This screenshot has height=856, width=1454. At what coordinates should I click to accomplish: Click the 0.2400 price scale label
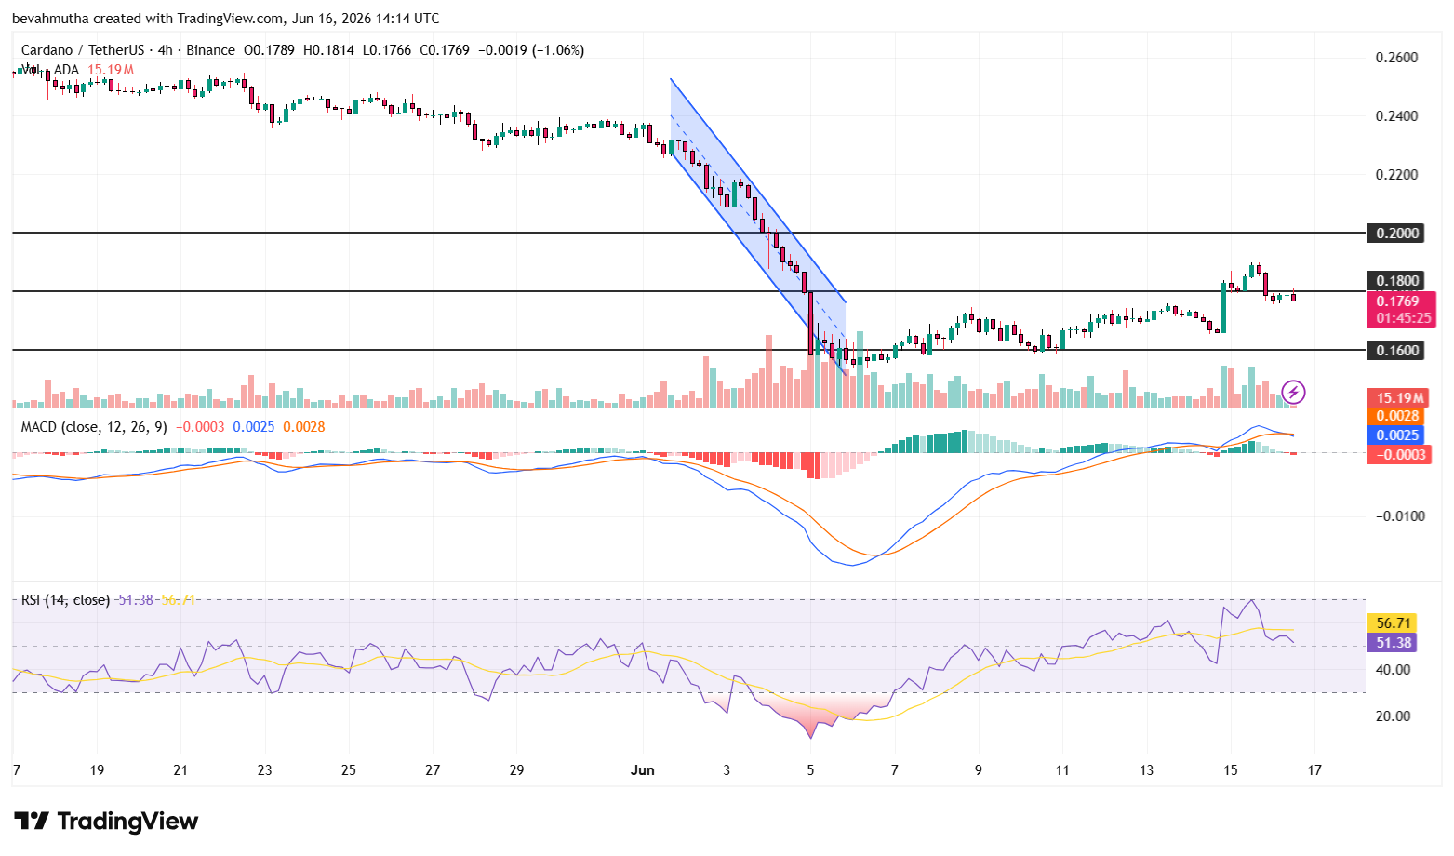[x=1397, y=116]
